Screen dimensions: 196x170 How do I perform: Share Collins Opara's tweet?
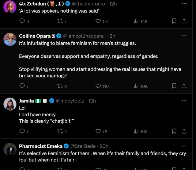click(184, 86)
